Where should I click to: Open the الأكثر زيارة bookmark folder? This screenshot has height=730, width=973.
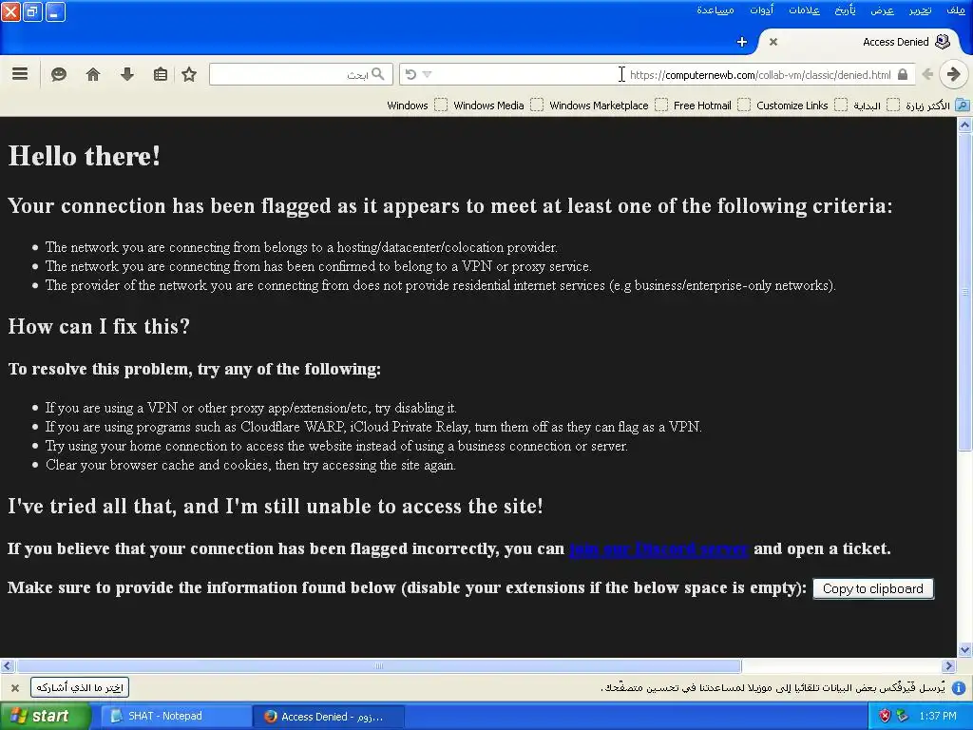pos(937,106)
